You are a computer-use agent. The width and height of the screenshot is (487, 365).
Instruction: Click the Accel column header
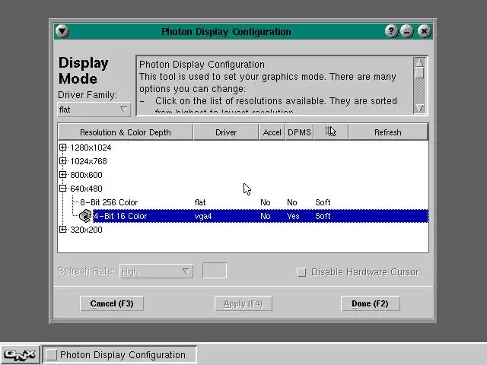point(272,132)
